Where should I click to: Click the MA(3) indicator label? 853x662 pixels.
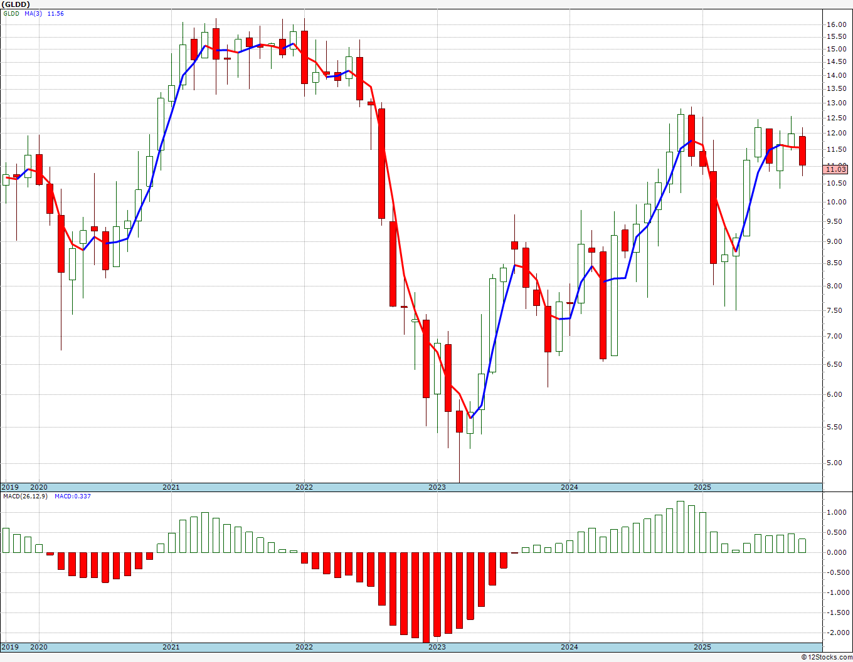click(34, 14)
